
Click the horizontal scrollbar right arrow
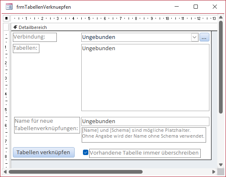tap(214, 172)
